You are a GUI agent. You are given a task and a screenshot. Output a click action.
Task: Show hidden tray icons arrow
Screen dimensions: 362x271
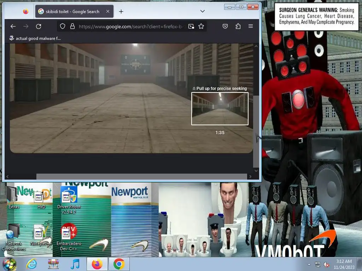309,264
